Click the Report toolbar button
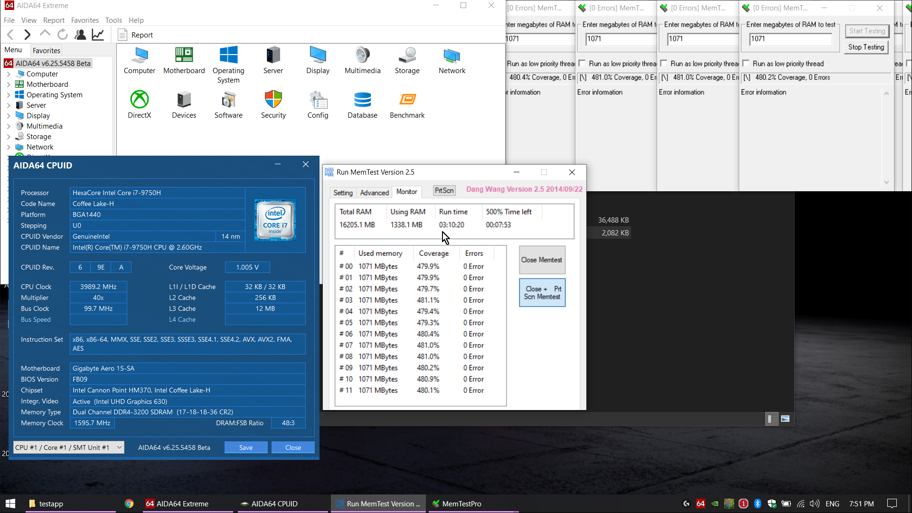This screenshot has width=912, height=513. [x=135, y=35]
